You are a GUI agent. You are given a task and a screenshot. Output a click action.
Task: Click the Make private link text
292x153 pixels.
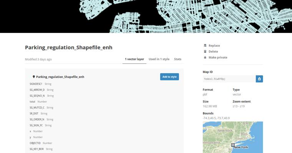point(218,57)
